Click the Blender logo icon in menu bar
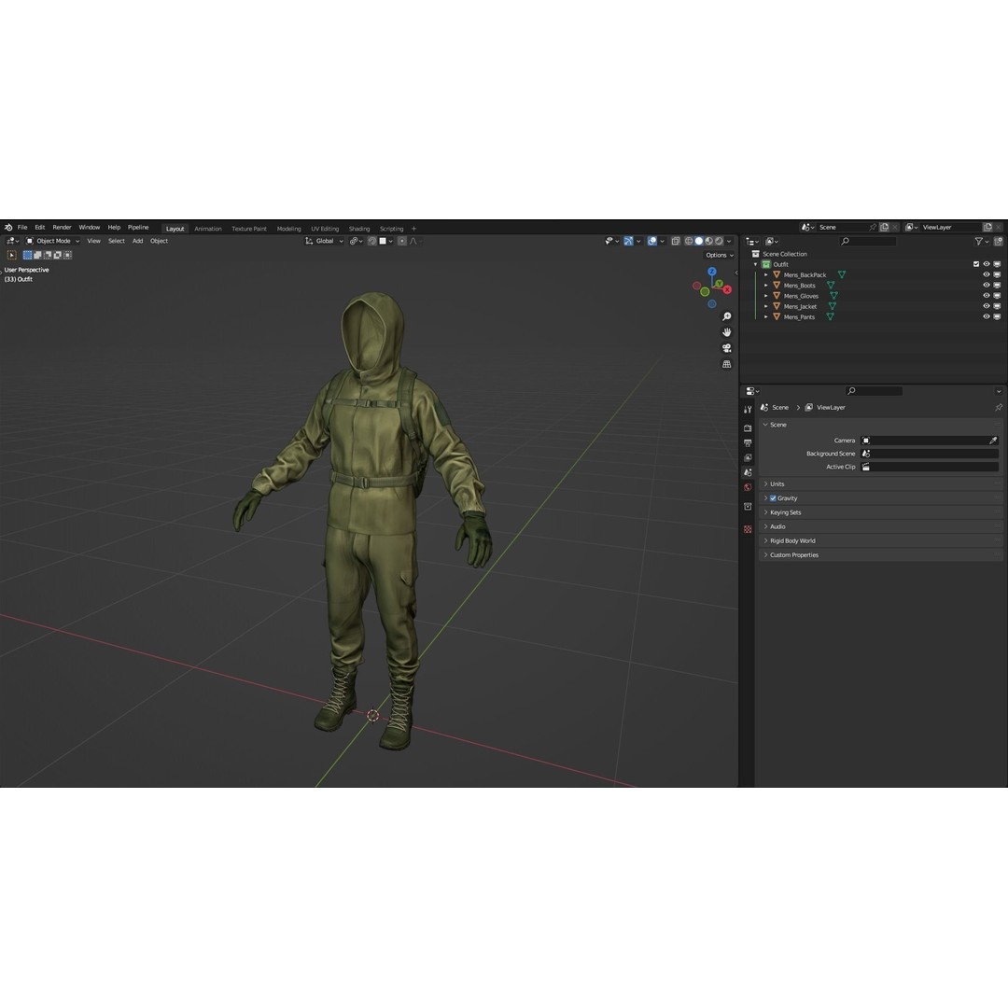The height and width of the screenshot is (1008, 1008). [x=8, y=228]
